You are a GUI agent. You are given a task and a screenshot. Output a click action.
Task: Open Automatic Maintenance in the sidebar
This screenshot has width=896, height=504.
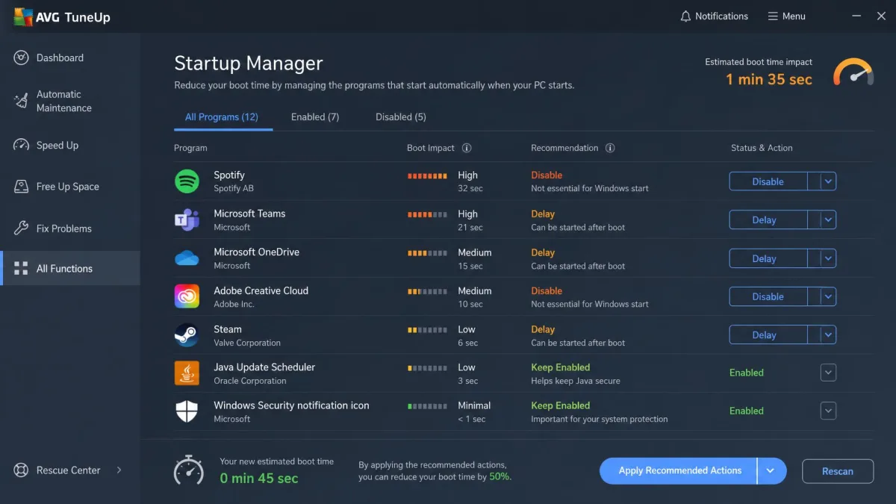69,101
